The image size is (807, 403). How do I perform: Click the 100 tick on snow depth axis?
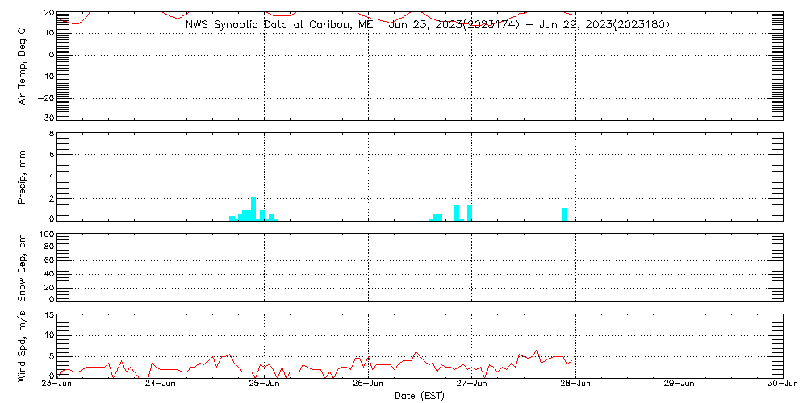46,235
